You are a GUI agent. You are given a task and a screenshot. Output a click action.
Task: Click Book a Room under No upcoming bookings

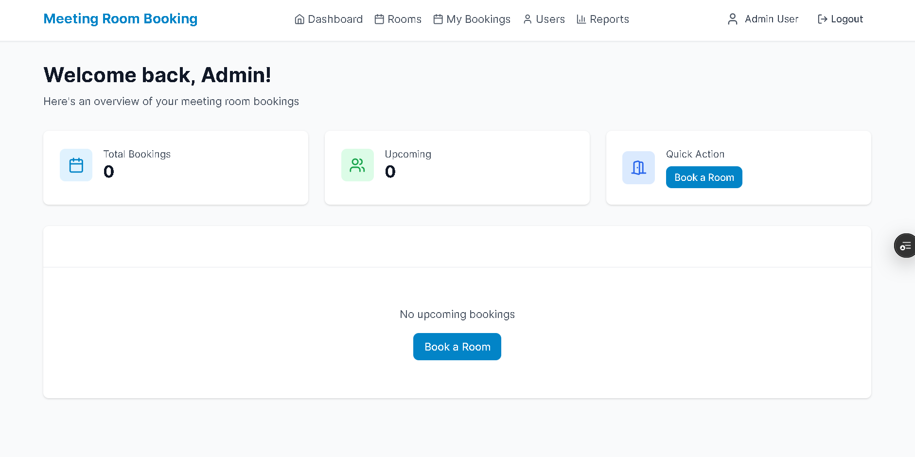pyautogui.click(x=457, y=347)
